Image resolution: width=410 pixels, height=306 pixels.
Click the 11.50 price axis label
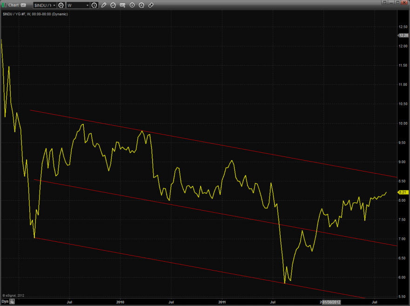[403, 65]
